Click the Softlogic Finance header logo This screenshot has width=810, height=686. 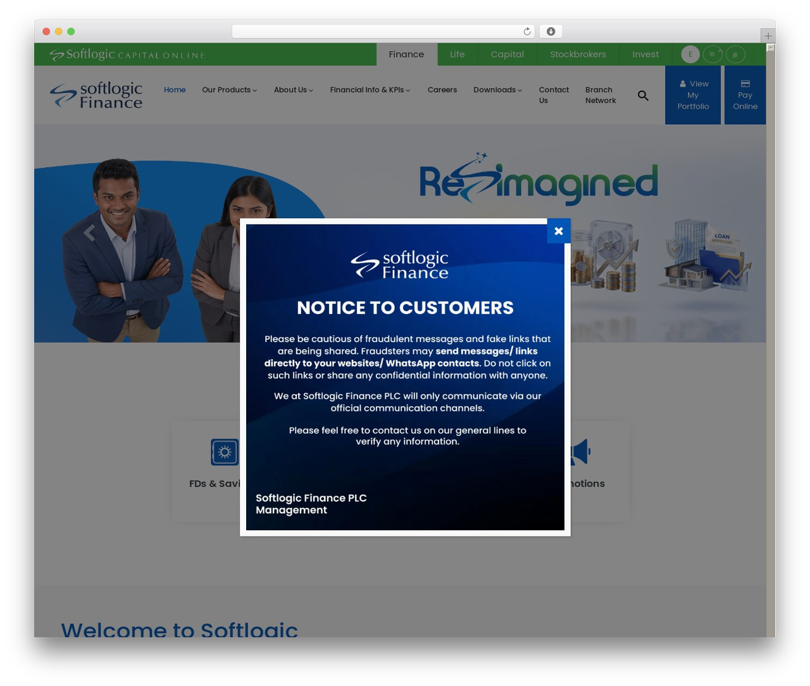(x=96, y=95)
